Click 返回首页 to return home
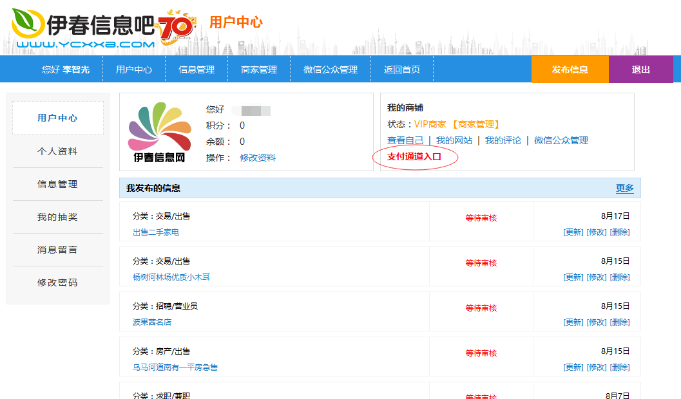The image size is (681, 399). 402,70
